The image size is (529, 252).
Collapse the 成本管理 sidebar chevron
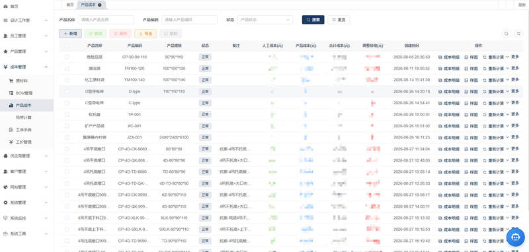tap(46, 67)
